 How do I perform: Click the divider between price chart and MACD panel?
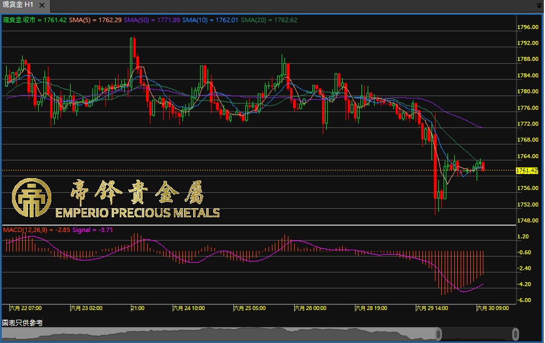(257, 225)
